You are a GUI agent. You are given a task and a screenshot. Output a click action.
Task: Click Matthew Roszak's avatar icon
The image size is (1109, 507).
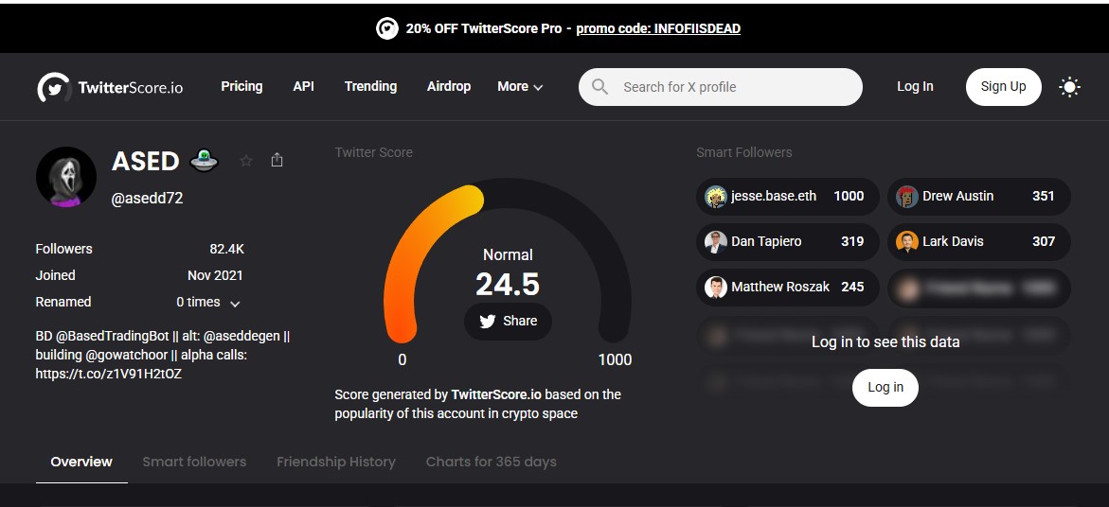pos(716,288)
